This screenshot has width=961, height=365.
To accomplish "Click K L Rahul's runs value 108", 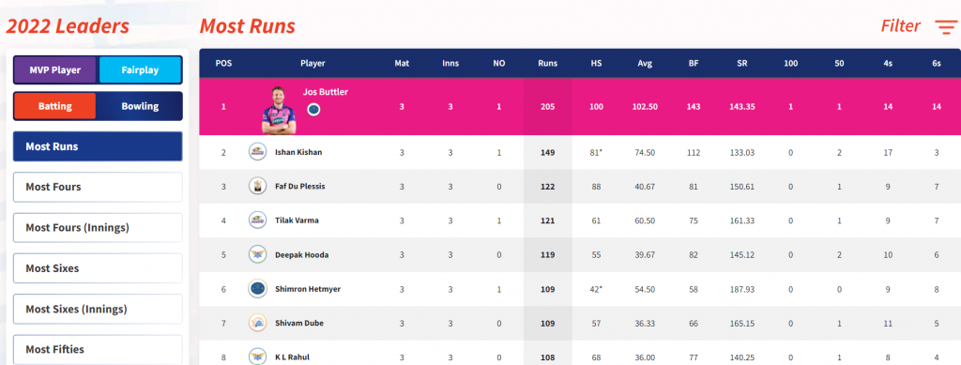I will pos(547,357).
